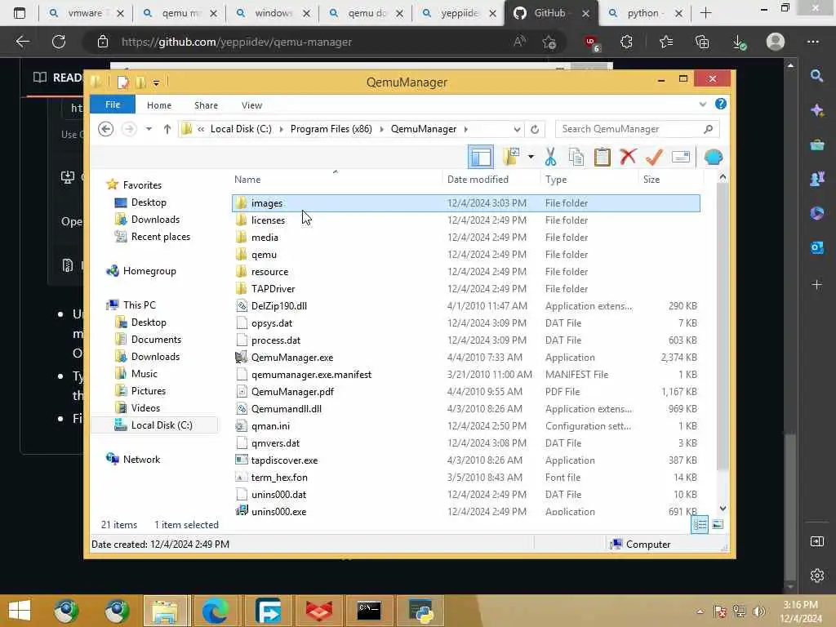
Task: Click the New folder toolbar icon
Action: point(511,157)
